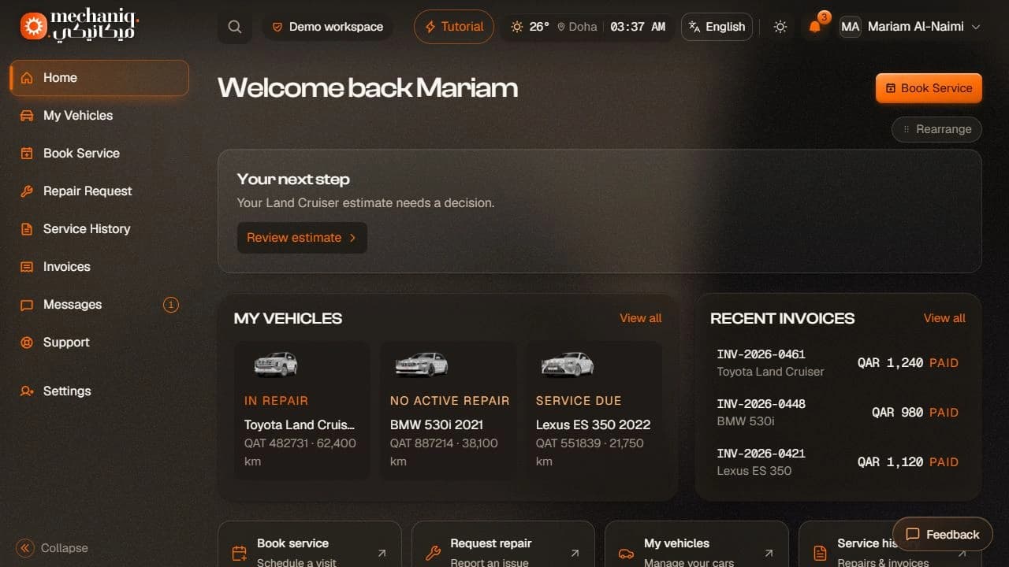The height and width of the screenshot is (567, 1009).
Task: Click the Toyota Land Cruiser car thumbnail
Action: click(276, 364)
